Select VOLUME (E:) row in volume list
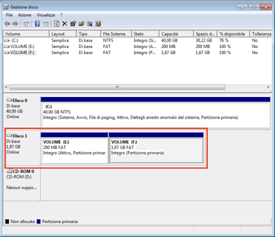Screen dimensions: 275x237 [137, 46]
